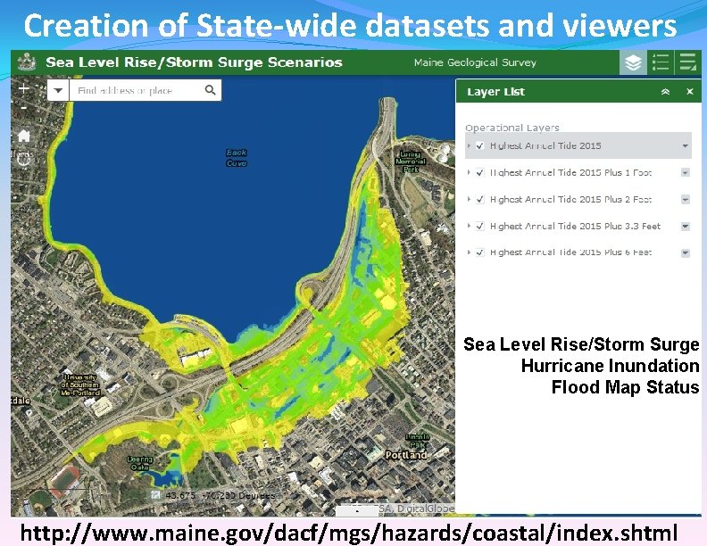Uncheck Highest Annual Tide 2015 Plus 1 Foot
This screenshot has height=546, width=707.
point(479,172)
